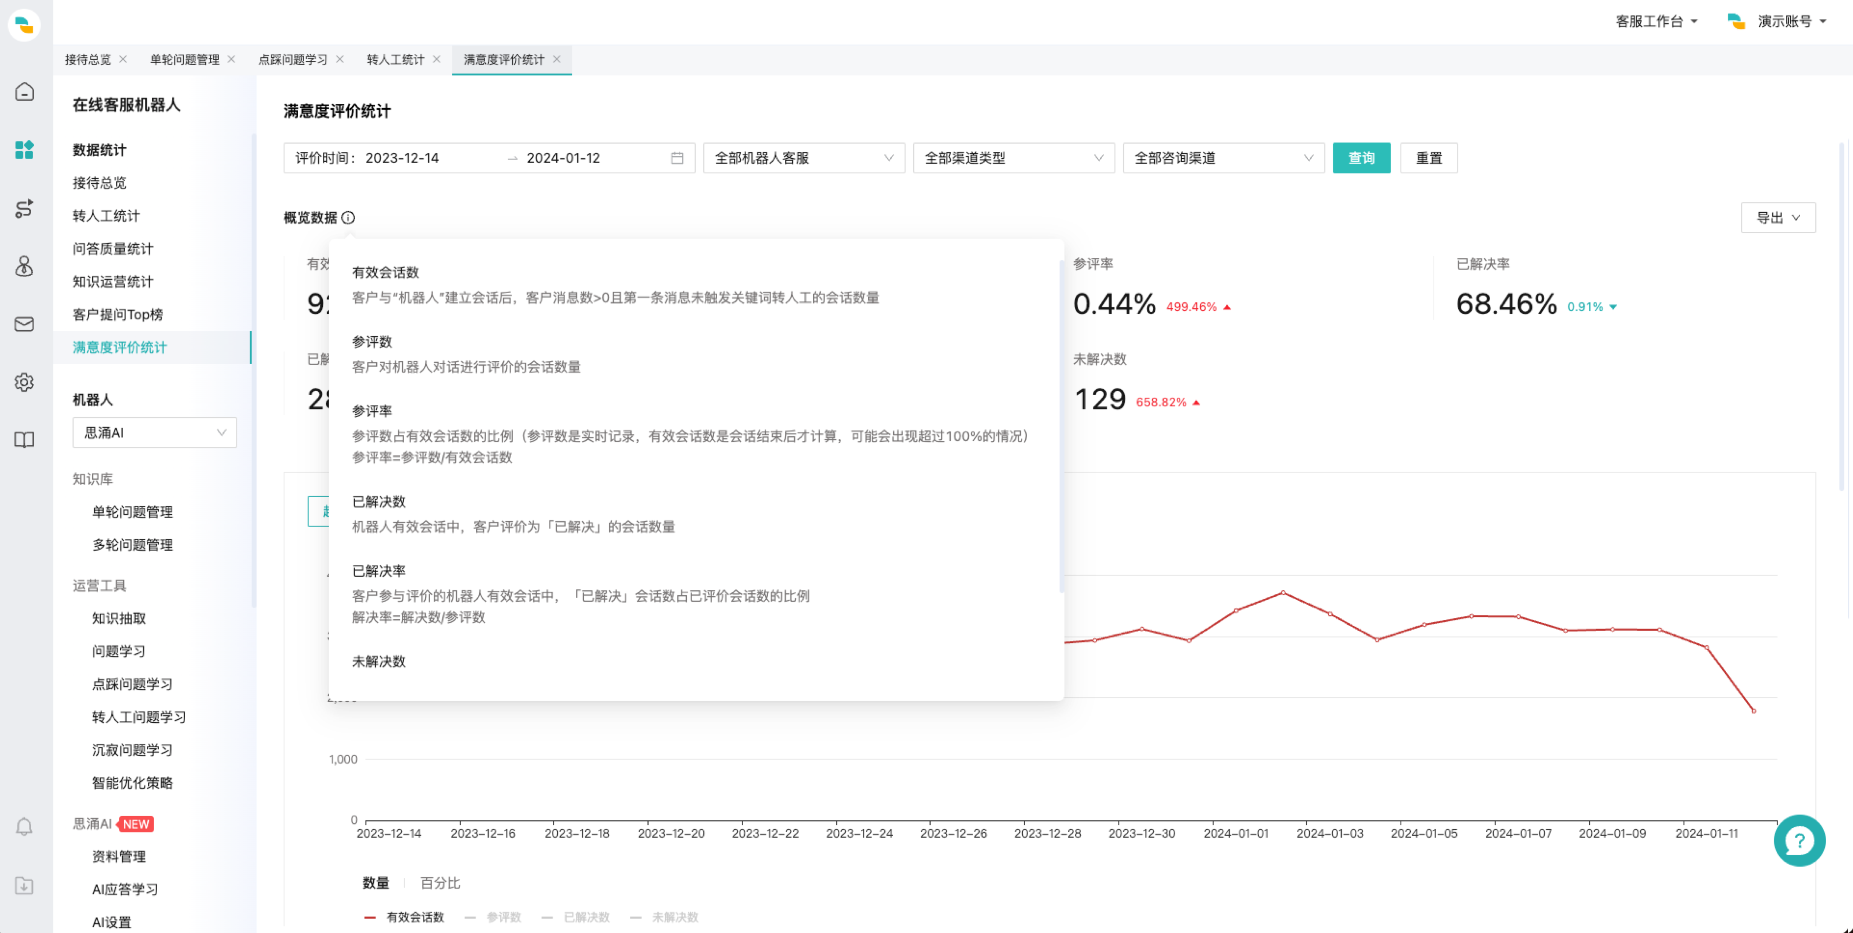Go to 多轮问题管理 in sidebar
The image size is (1853, 933).
[132, 545]
